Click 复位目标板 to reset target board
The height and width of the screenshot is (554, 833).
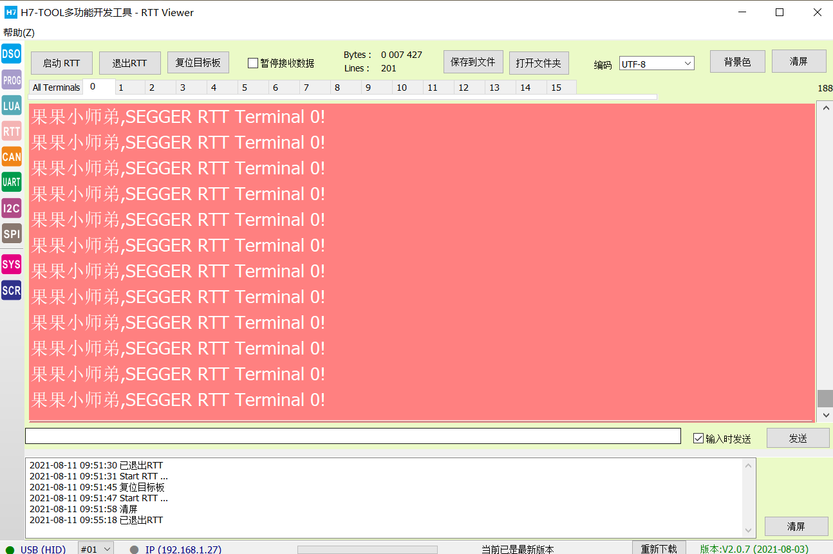(x=198, y=62)
